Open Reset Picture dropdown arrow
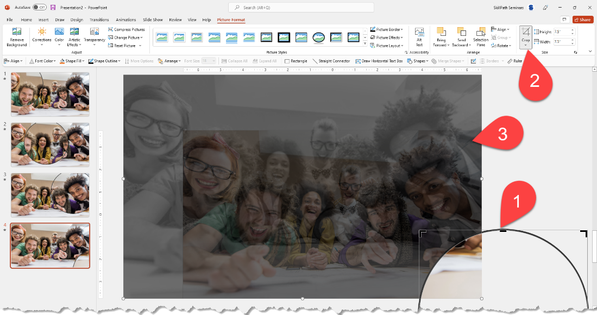The image size is (597, 315). tap(140, 46)
